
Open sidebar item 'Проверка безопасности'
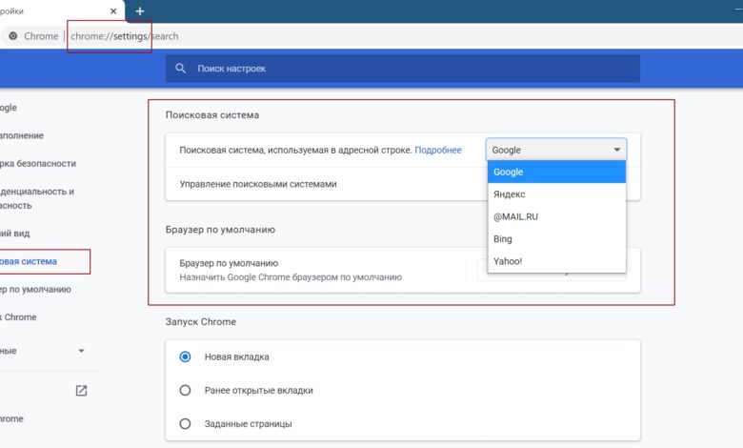coord(38,164)
